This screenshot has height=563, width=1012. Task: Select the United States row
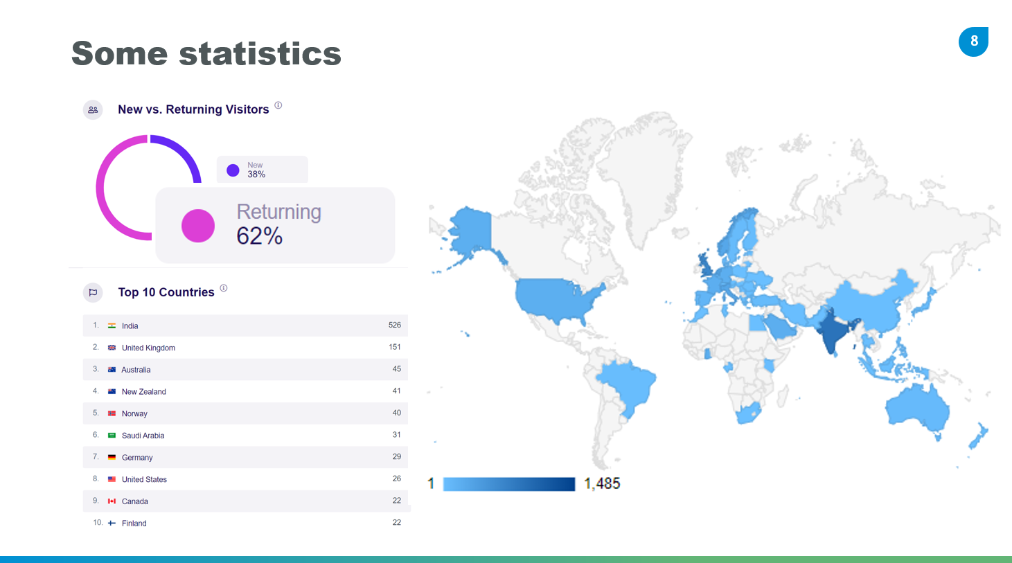click(x=245, y=479)
